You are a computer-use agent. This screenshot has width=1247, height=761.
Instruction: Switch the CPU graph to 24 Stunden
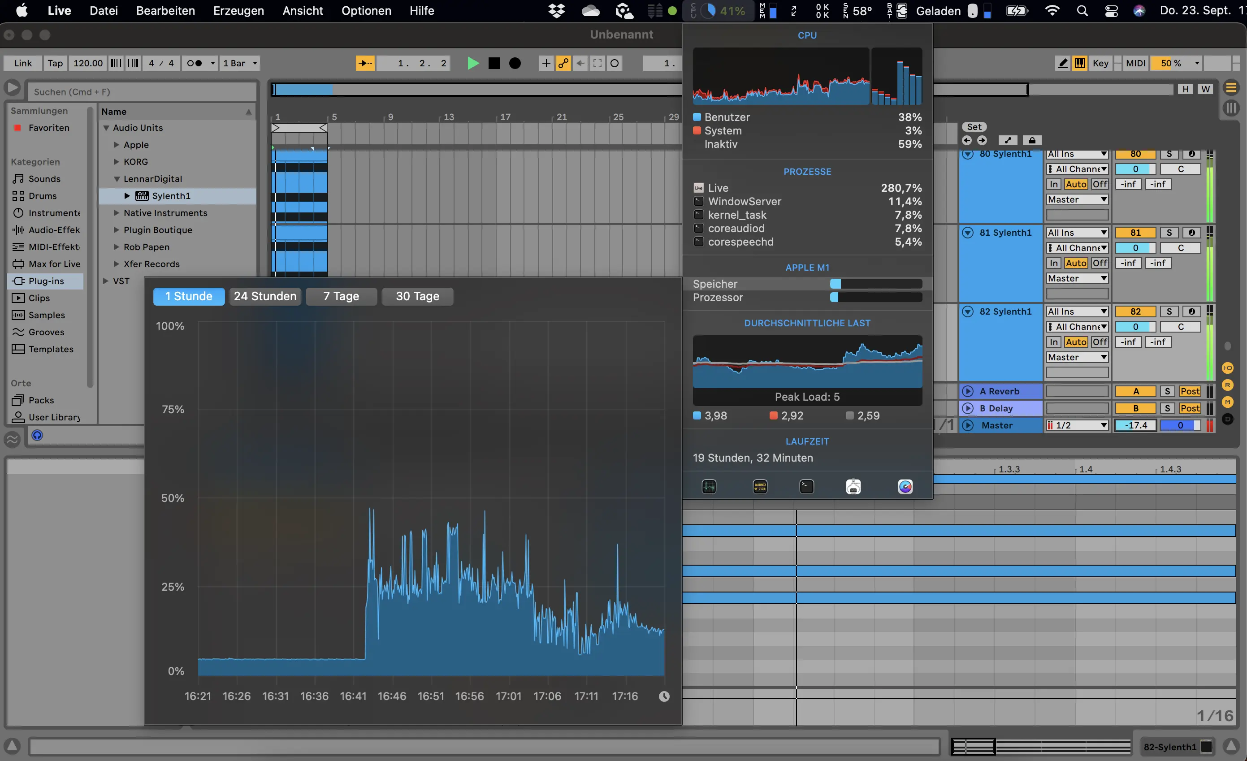pos(264,297)
